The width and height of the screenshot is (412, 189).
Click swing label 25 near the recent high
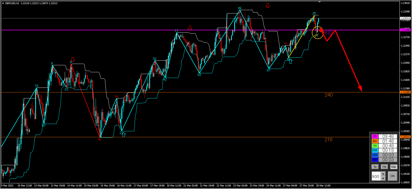(x=314, y=13)
